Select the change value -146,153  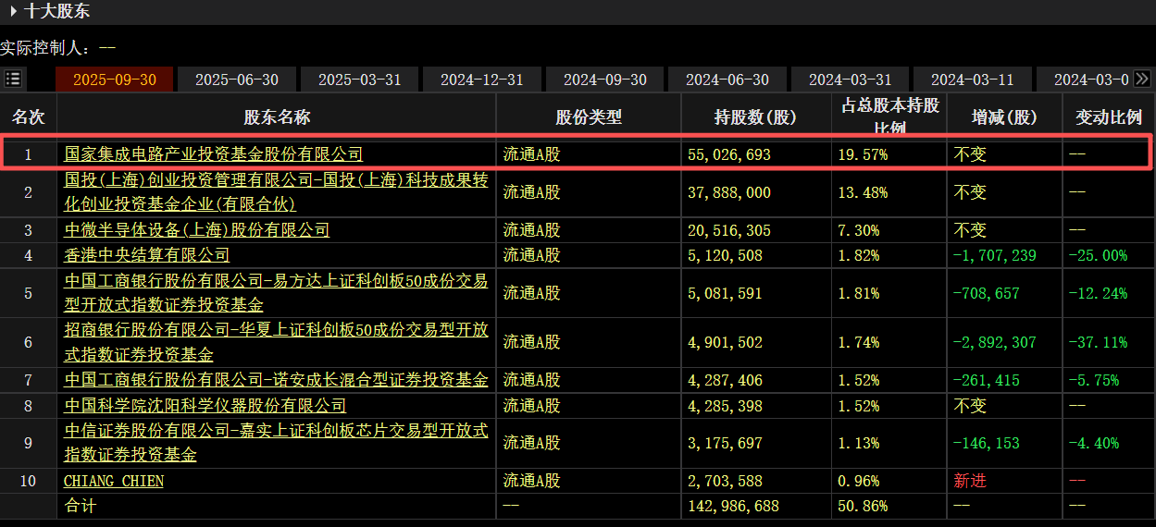pyautogui.click(x=987, y=443)
